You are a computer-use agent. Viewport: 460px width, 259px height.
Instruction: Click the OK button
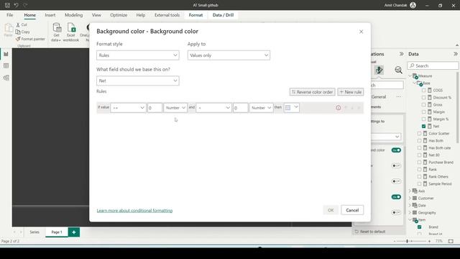331,210
